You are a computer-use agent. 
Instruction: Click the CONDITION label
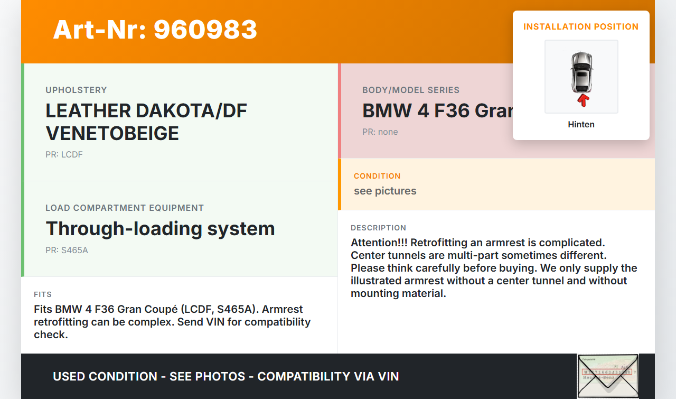tap(377, 176)
